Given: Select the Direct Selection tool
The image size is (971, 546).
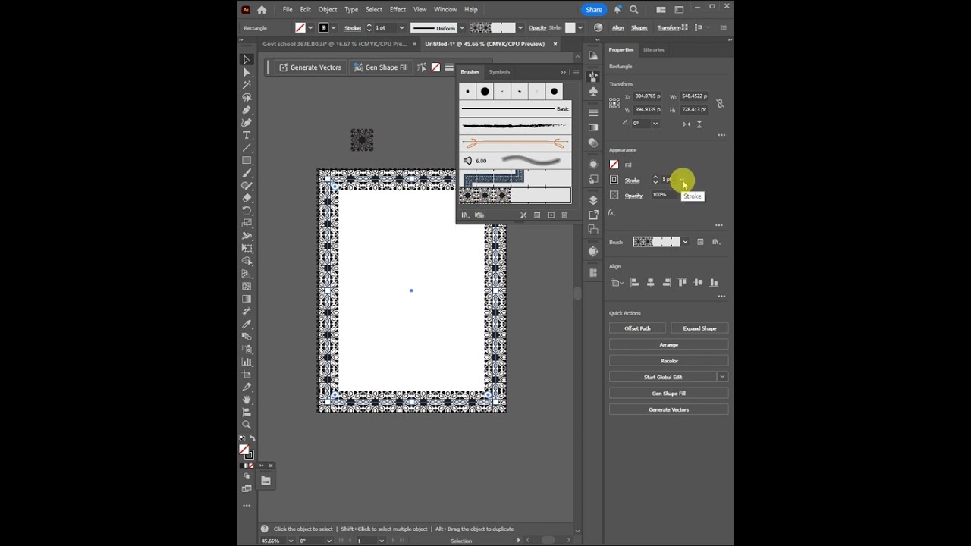Looking at the screenshot, I should tap(247, 73).
